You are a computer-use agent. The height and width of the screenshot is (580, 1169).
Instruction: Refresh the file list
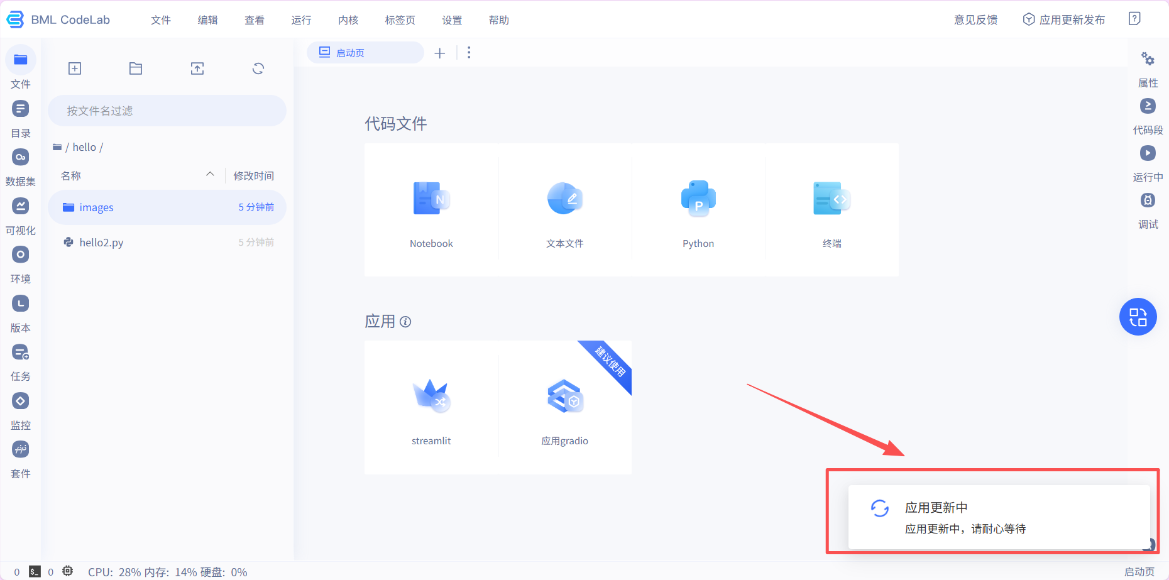coord(258,68)
